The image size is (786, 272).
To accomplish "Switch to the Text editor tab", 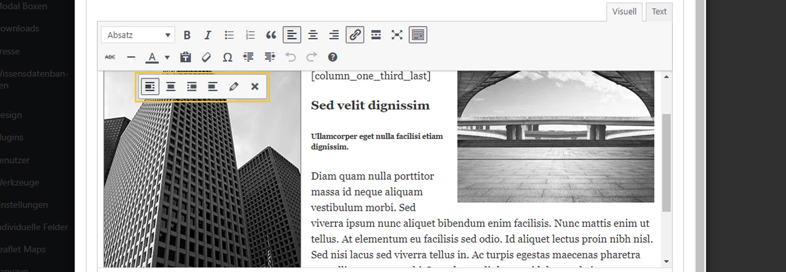I will tap(659, 11).
